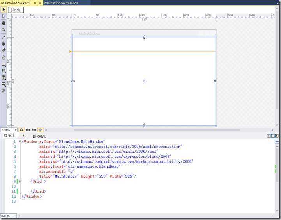The image size is (281, 220).
Task: Click the designer vertical scrollbar down arrow
Action: click(x=277, y=125)
